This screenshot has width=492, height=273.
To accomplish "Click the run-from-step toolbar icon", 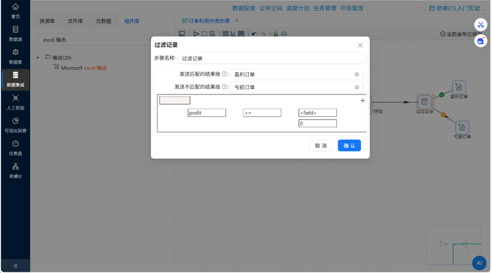I will pos(213,34).
